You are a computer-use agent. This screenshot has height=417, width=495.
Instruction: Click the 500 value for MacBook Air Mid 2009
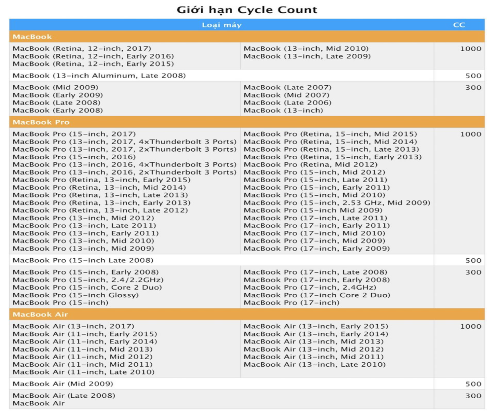(x=473, y=384)
